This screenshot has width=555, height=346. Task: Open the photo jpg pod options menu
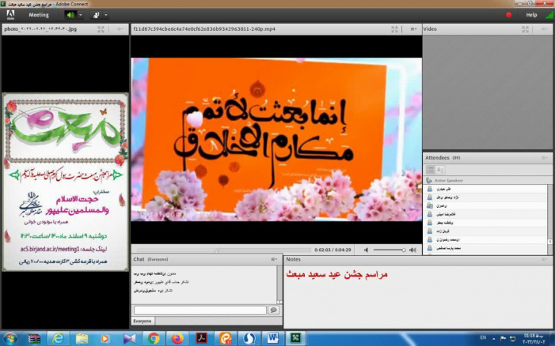(x=120, y=29)
